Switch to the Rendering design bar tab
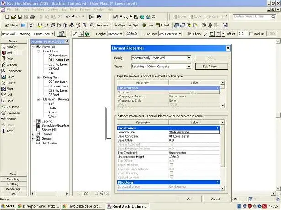281x210 pixels. click(13, 189)
